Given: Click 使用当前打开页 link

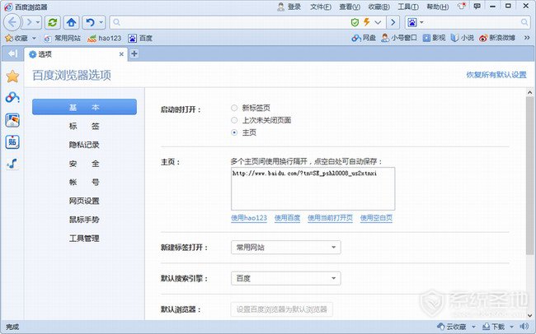Looking at the screenshot, I should [330, 218].
